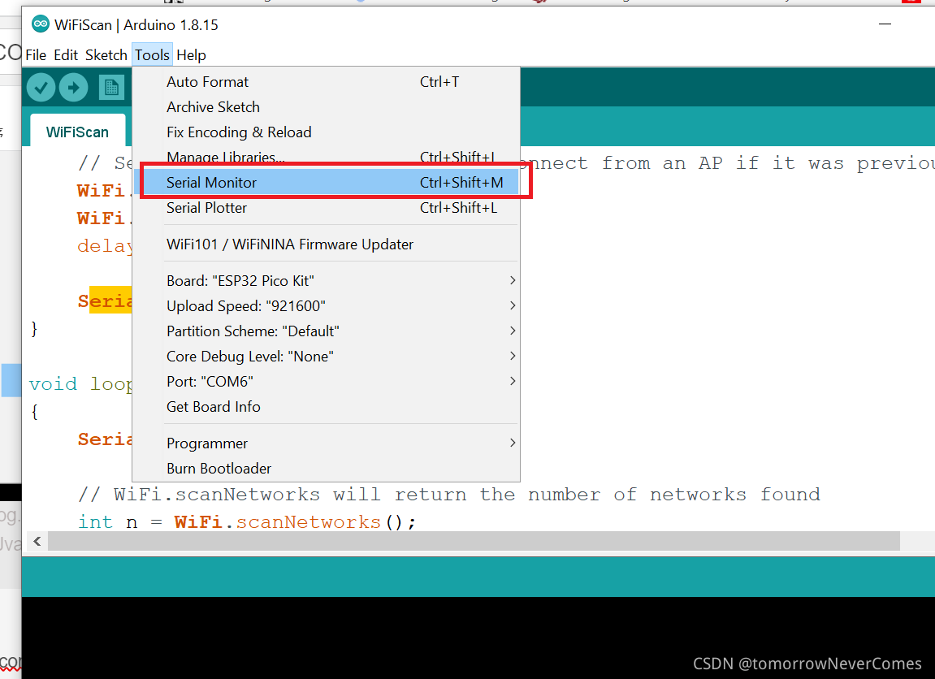Image resolution: width=935 pixels, height=679 pixels.
Task: Select the WiFiScan sketch tab
Action: click(x=77, y=132)
